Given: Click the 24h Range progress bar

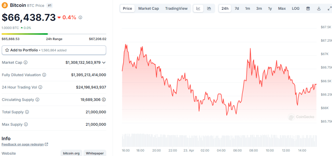Looking at the screenshot, I should [54, 34].
